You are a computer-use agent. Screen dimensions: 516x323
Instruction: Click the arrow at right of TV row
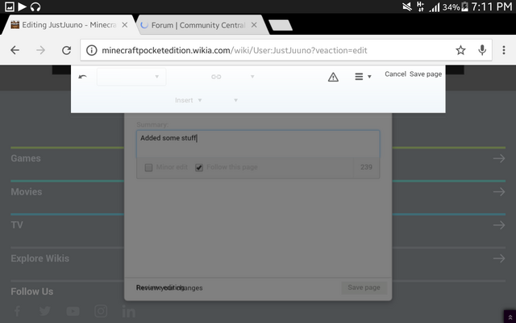499,225
